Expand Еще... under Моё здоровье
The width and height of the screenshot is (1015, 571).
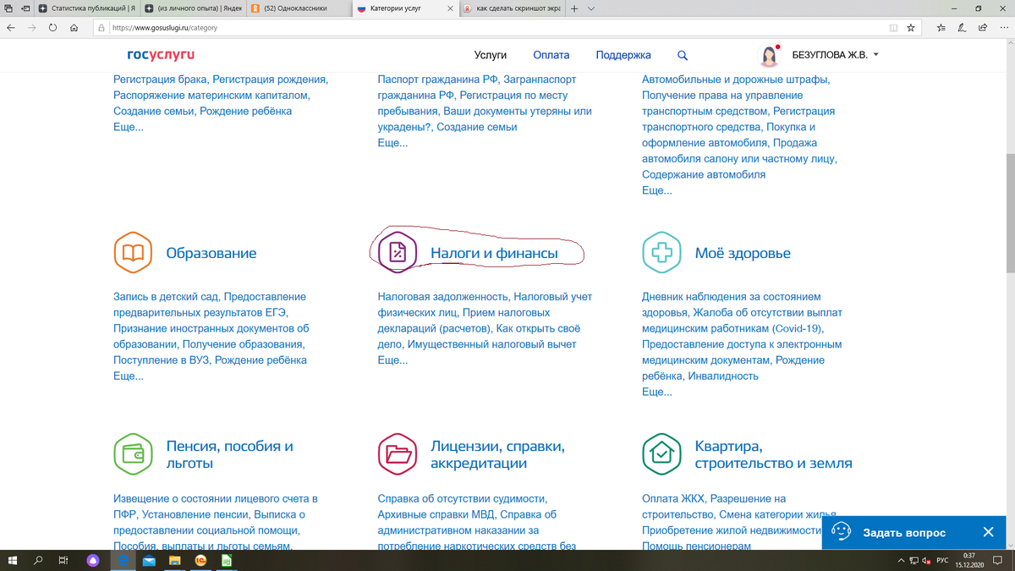[x=657, y=393]
